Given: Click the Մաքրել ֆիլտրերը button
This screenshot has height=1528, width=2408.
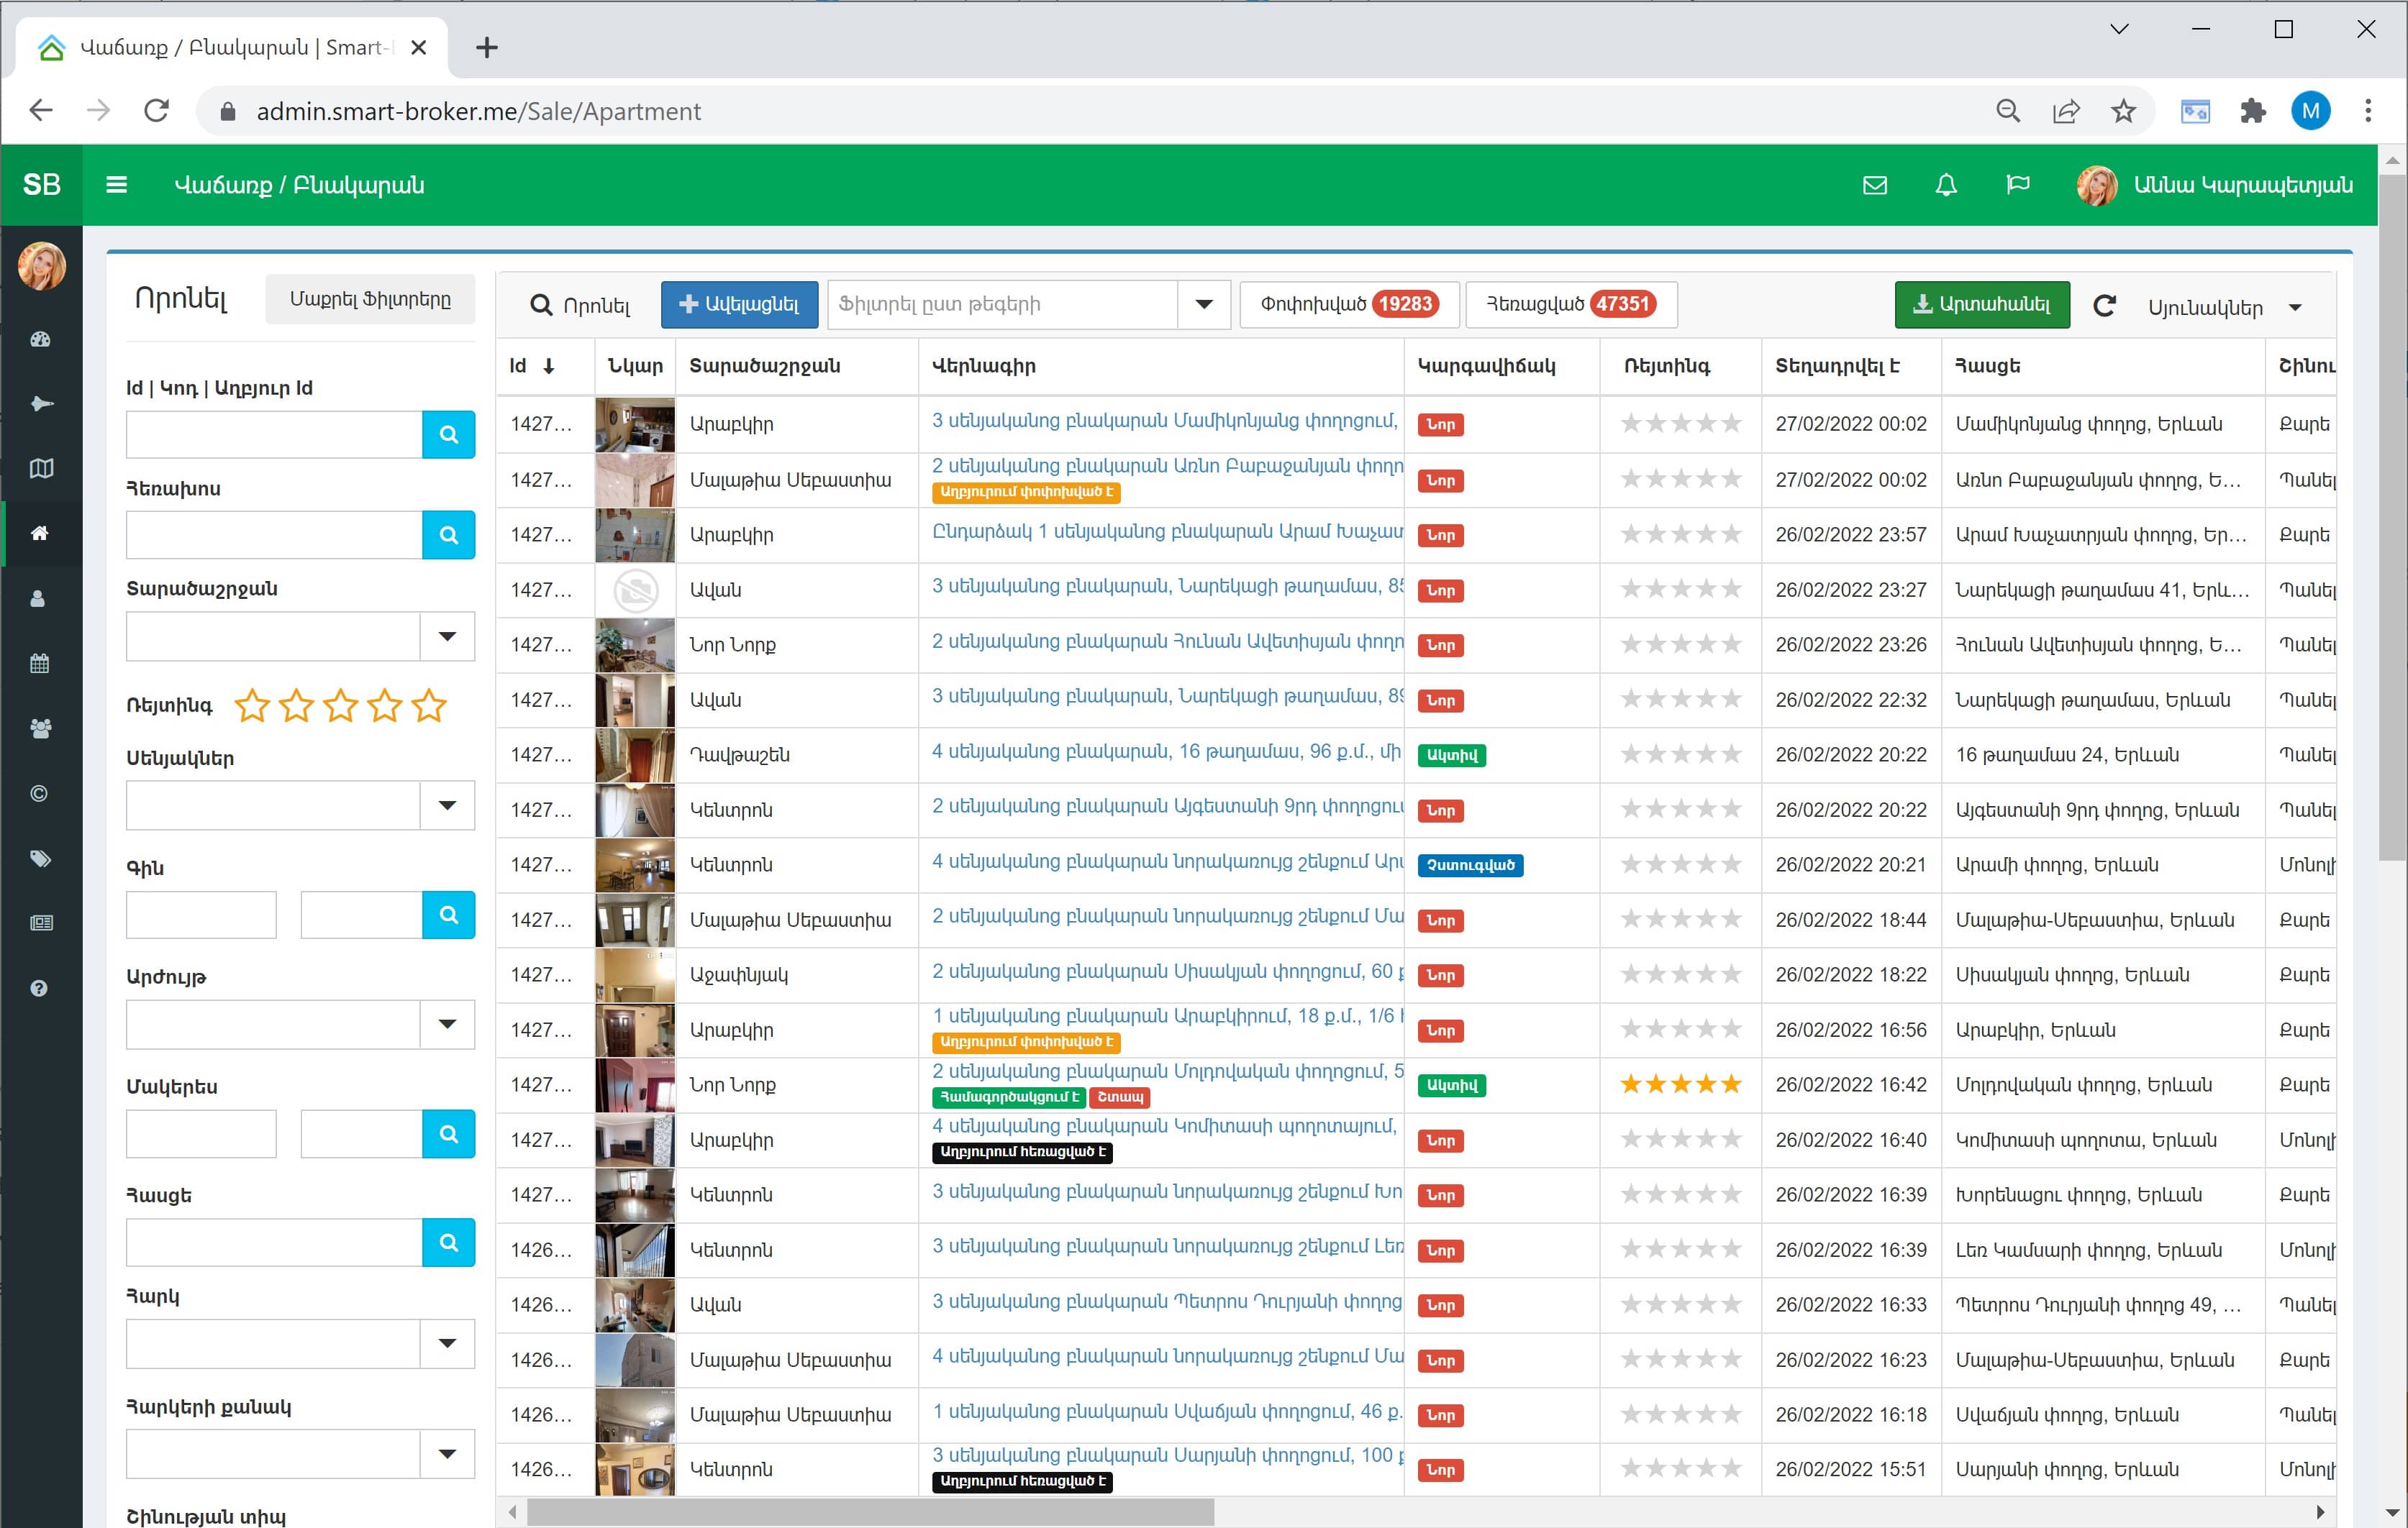Looking at the screenshot, I should 370,300.
